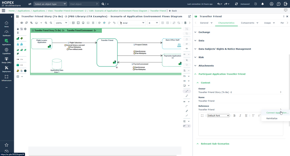The height and width of the screenshot is (156, 290).
Task: Click the zoom in magnifier icon
Action: (x=46, y=23)
